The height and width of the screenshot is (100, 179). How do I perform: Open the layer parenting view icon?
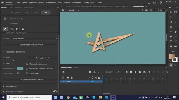(x=95, y=72)
